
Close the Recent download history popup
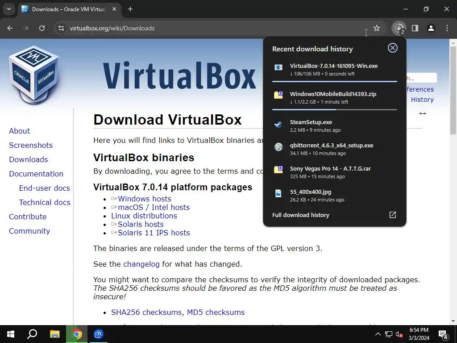click(393, 48)
